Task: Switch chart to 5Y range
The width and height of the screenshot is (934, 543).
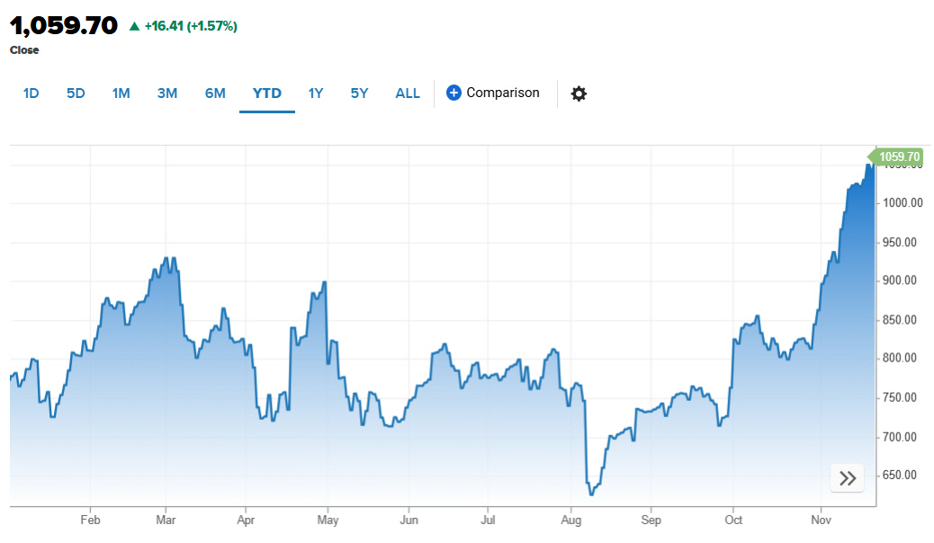Action: coord(358,93)
